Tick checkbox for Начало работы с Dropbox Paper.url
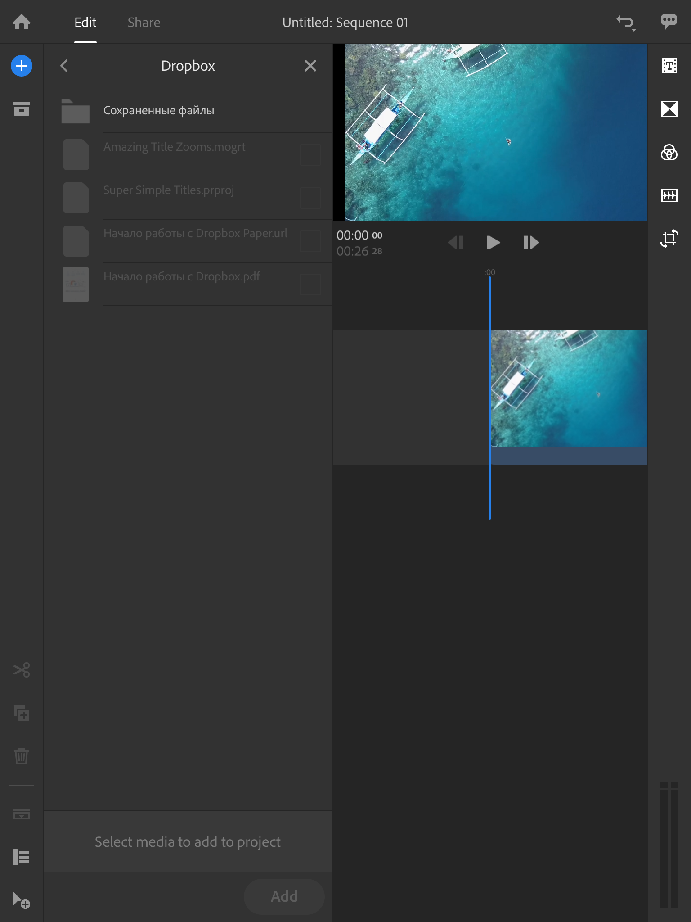The width and height of the screenshot is (691, 922). [x=310, y=241]
